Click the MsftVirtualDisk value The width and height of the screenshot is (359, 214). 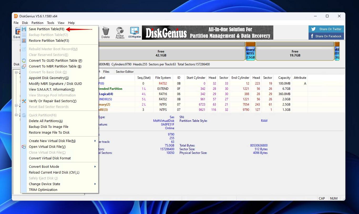[164, 121]
